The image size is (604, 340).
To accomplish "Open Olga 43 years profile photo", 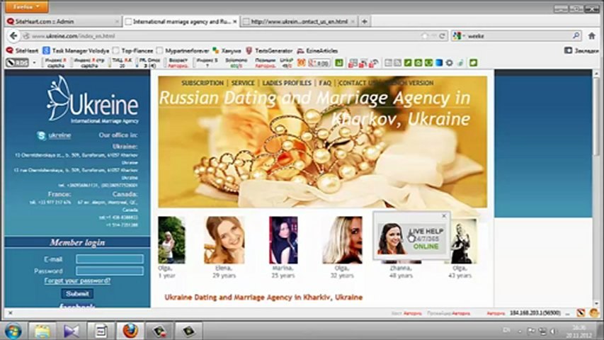I will [464, 241].
